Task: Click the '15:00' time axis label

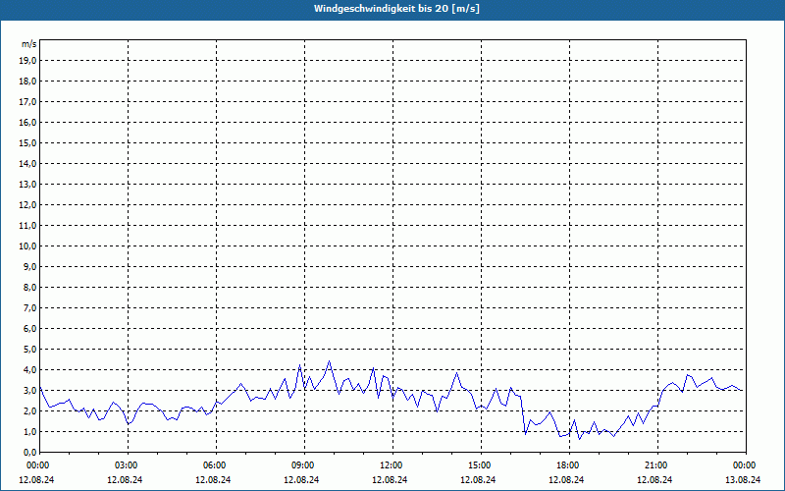Action: coord(481,464)
